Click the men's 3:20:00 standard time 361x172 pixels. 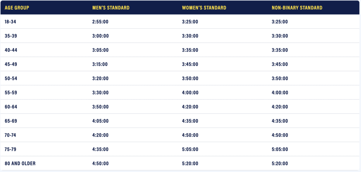[100, 78]
